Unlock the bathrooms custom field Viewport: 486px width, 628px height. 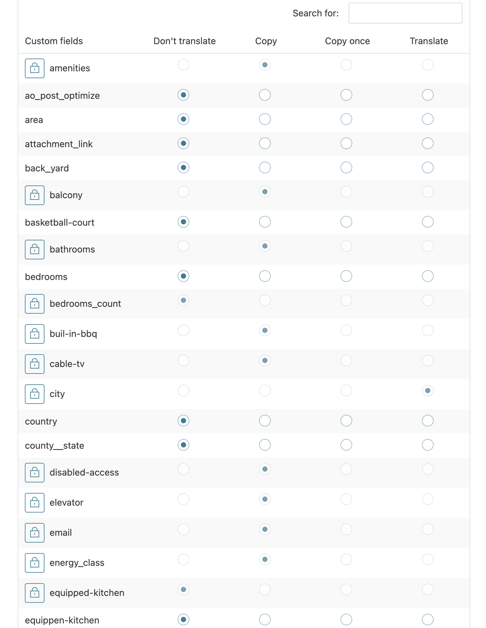coord(35,250)
